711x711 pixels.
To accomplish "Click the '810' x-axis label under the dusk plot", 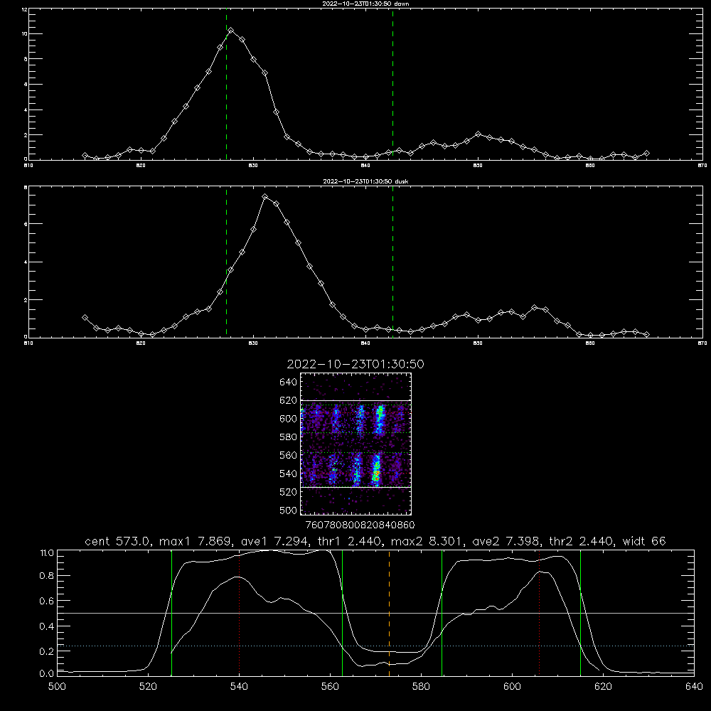I will point(28,343).
